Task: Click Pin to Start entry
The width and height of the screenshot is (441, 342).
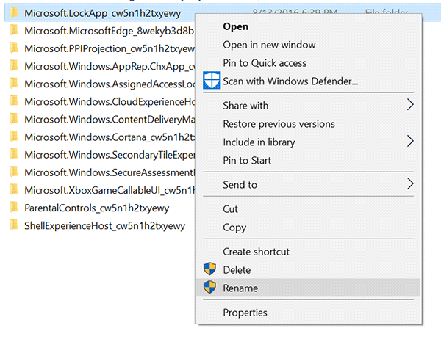Action: 247,160
